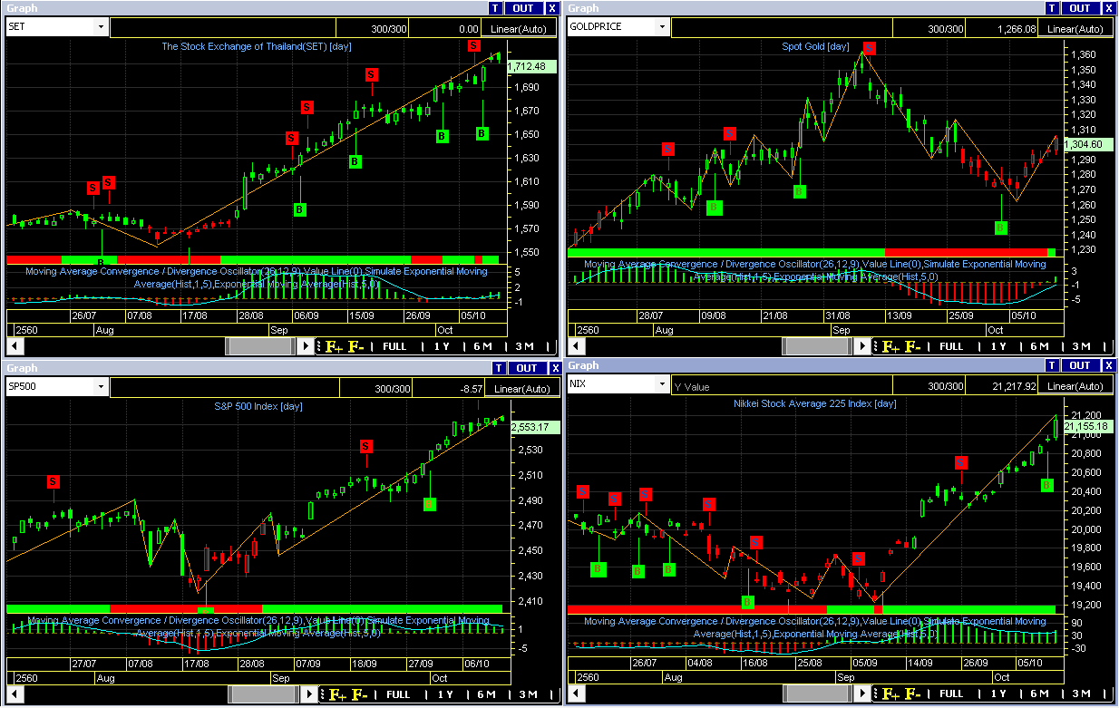Screen dimensions: 1119x708
Task: Click the F- zoom-out icon under SET chart
Action: tap(355, 346)
